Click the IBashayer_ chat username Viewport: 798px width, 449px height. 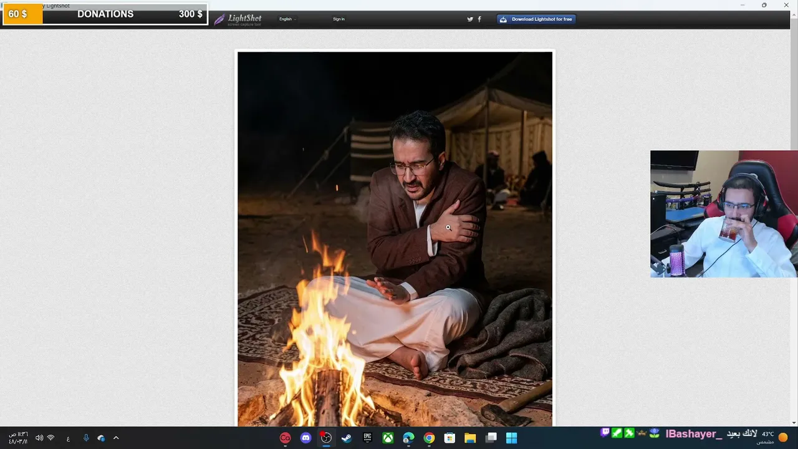[693, 434]
